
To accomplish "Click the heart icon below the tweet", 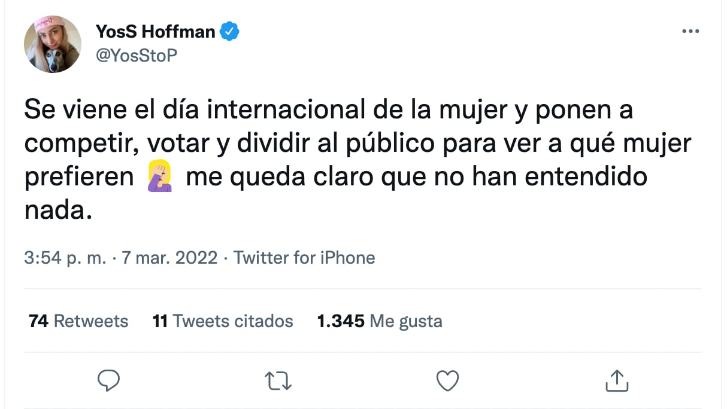I will click(x=447, y=379).
